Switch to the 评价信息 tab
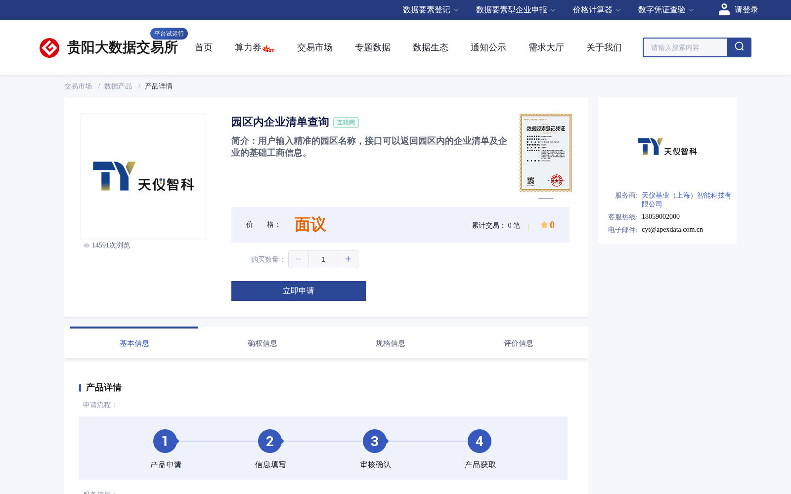 (x=519, y=343)
